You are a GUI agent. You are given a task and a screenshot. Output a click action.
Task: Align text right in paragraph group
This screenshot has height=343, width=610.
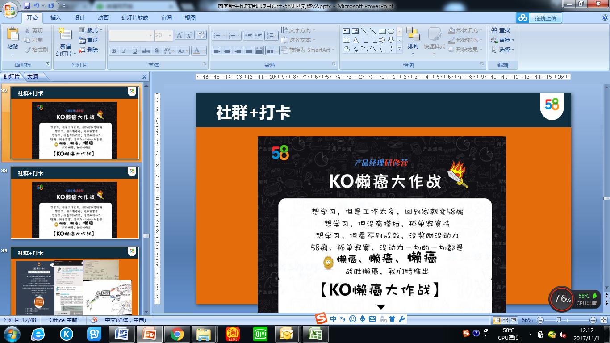point(238,50)
